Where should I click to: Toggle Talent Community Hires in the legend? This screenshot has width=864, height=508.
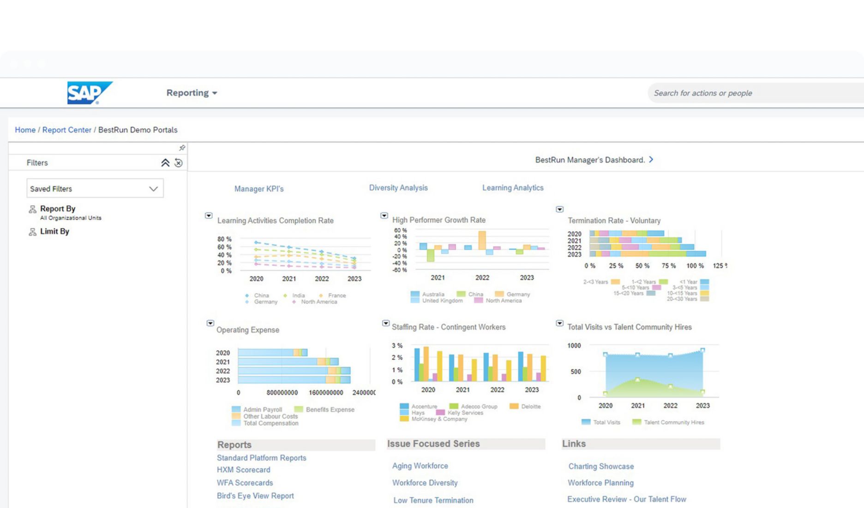click(669, 422)
